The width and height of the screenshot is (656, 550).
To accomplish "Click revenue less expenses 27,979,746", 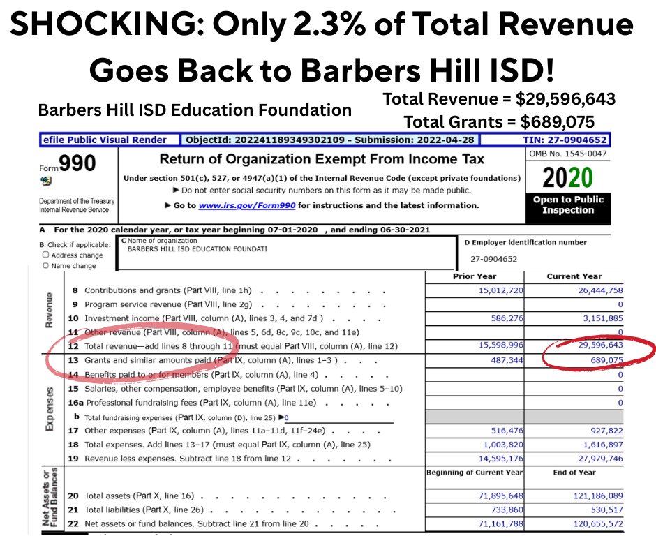I will coord(600,459).
